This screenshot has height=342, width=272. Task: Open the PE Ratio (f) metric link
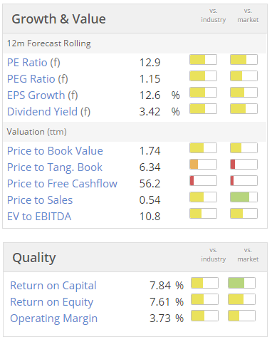click(33, 63)
